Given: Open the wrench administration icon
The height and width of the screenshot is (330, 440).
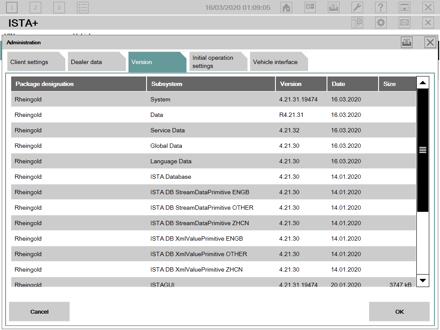Looking at the screenshot, I should click(357, 7).
